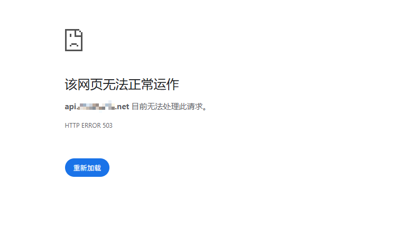This screenshot has height=237, width=405.
Task: Click the folded corner of the page icon
Action: 79,33
